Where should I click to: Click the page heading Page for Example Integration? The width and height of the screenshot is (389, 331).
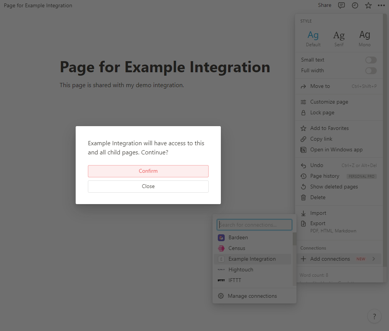tap(165, 67)
